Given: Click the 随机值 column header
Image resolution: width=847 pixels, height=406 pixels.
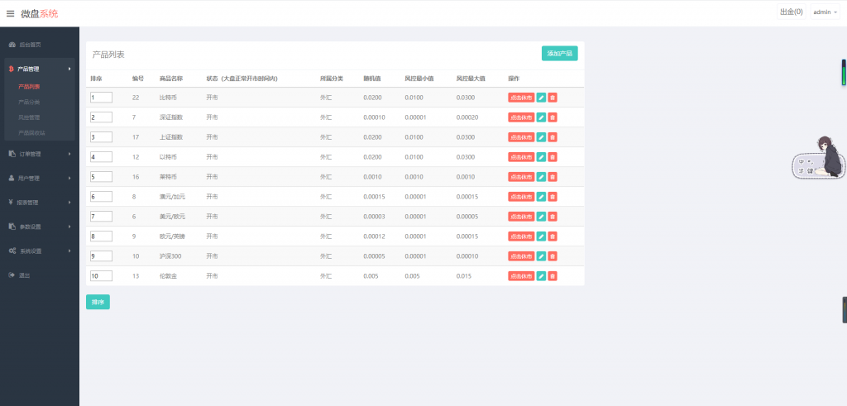Looking at the screenshot, I should 372,79.
